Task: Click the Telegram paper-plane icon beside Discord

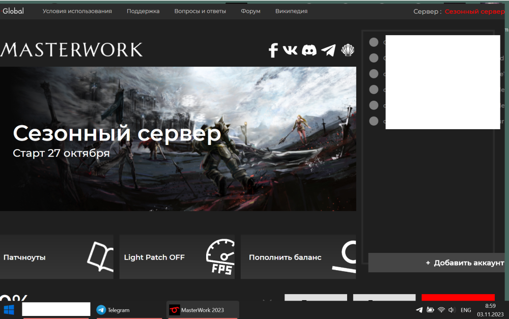Action: (328, 50)
